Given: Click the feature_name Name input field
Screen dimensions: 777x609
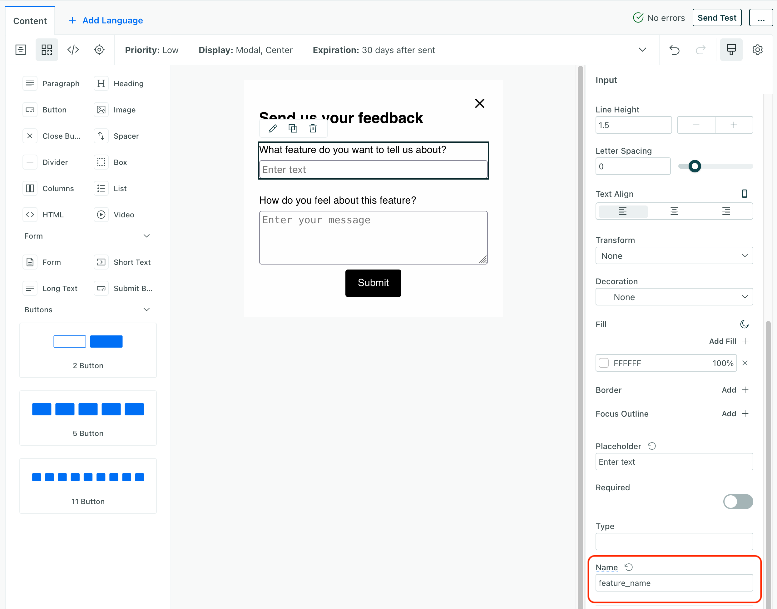Looking at the screenshot, I should (x=674, y=583).
